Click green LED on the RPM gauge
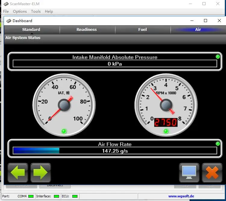The height and width of the screenshot is (201, 226). point(166,131)
